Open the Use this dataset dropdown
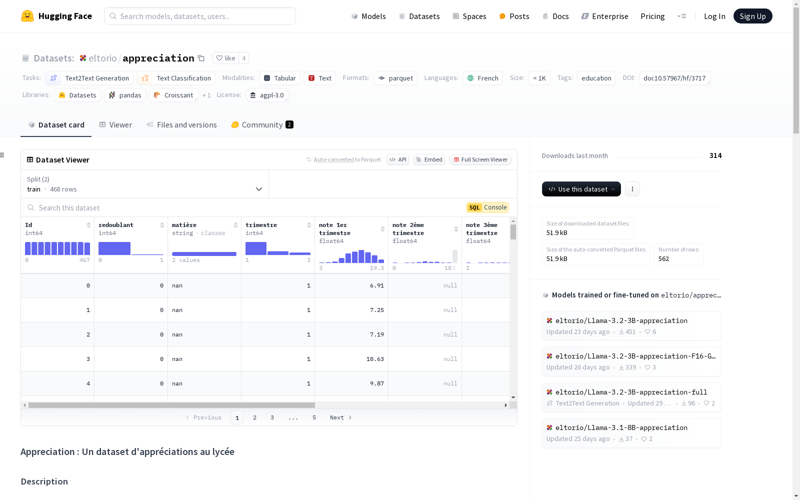 (581, 189)
